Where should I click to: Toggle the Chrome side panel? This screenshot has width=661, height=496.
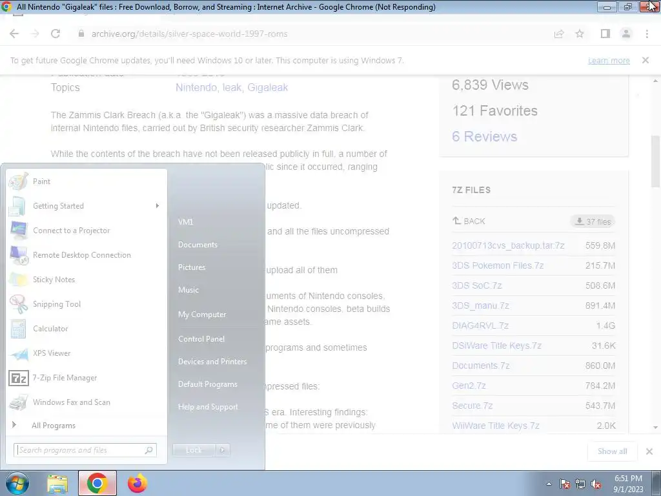coord(605,34)
